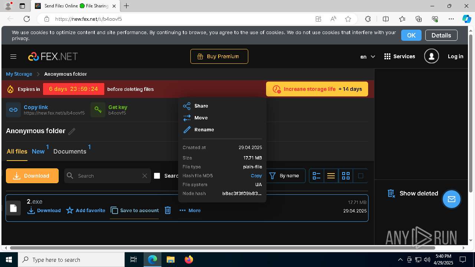Select the grid tiles view icon
475x267 pixels.
coord(346,176)
